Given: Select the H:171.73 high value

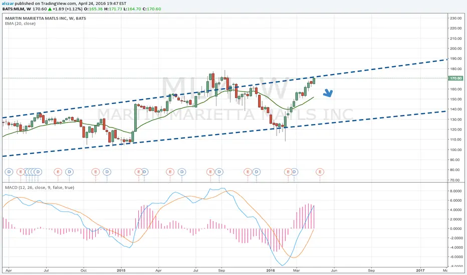Looking at the screenshot, I should 113,9.
